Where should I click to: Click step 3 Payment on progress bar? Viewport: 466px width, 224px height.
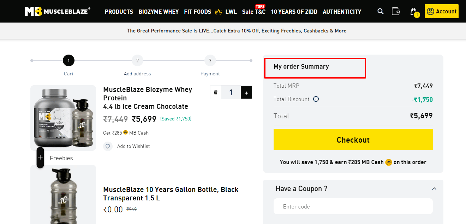[x=210, y=61]
